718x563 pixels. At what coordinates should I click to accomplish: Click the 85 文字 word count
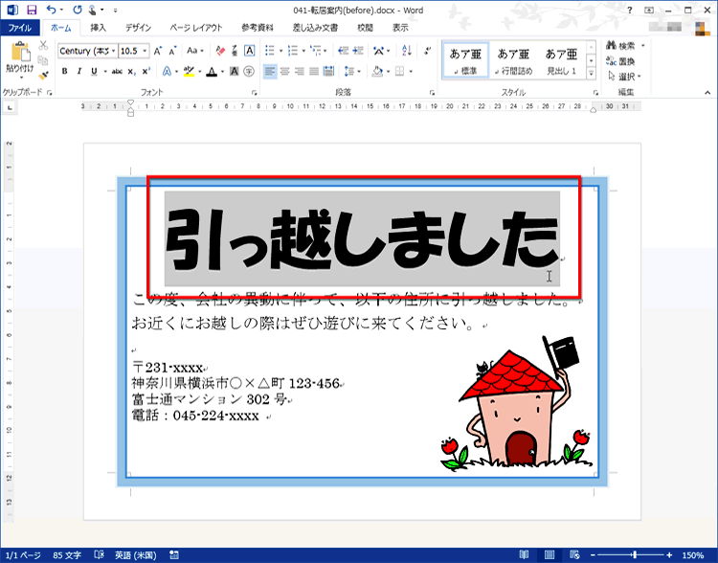coord(67,555)
